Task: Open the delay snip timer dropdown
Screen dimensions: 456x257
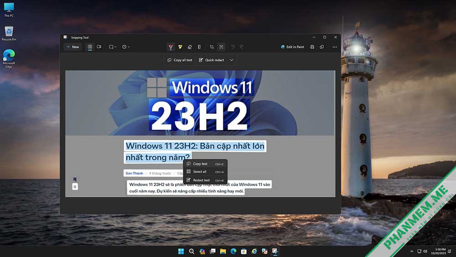Action: click(x=126, y=47)
